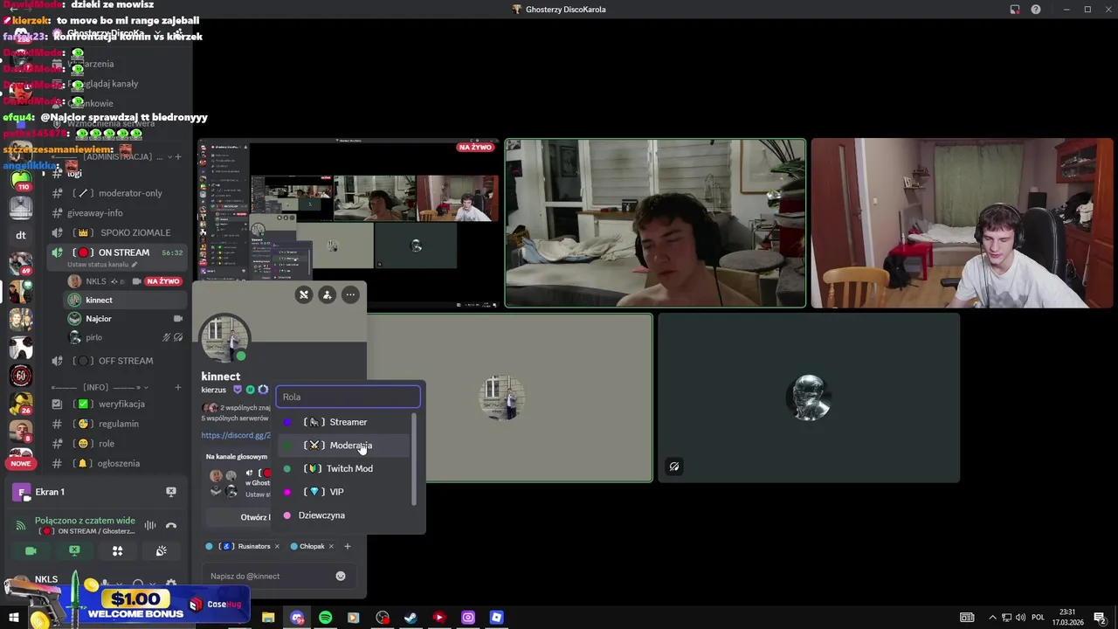Viewport: 1118px width, 629px height.
Task: Join the SPOKO ZIOMALE voice channel
Action: (118, 232)
